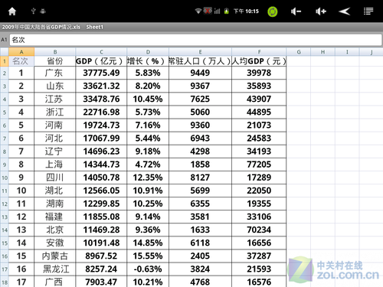Select the per-capita cell 70234
383x287 pixels.
pyautogui.click(x=259, y=230)
